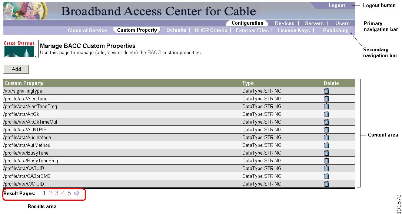Delete the /ata/signallingtype custom property
Viewport: 402px width, 214px height.
click(x=326, y=91)
